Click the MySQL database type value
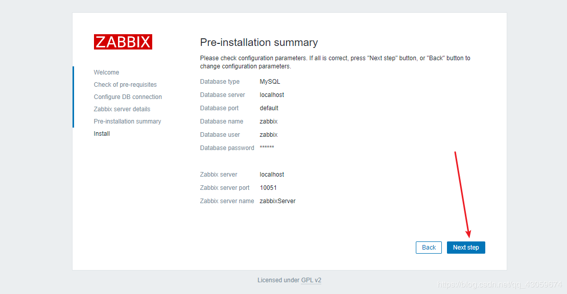Screen dimensions: 567x294 [270, 82]
